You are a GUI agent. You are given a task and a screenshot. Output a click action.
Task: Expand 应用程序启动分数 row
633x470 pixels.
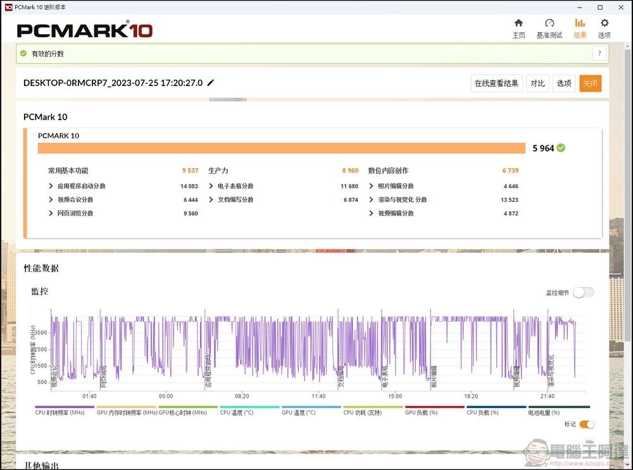pyautogui.click(x=51, y=186)
